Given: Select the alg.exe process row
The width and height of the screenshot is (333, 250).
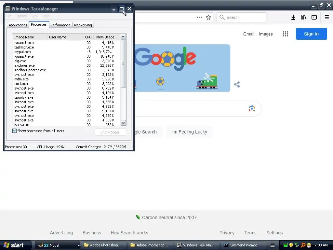Looking at the screenshot, I should click(66, 61).
